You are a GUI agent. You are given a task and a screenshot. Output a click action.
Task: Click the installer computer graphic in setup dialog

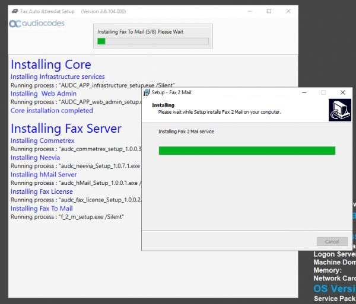click(339, 110)
